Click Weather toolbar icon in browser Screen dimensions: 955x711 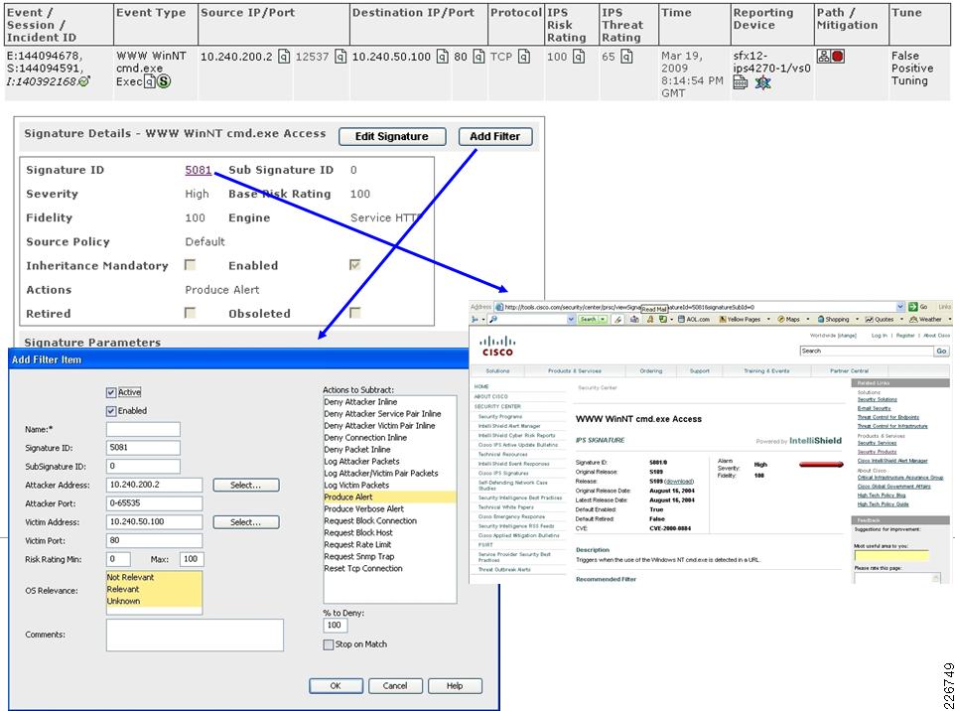pyautogui.click(x=913, y=319)
